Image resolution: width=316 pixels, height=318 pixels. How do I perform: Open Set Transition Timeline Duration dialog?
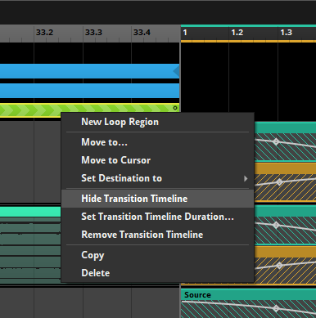pos(158,217)
